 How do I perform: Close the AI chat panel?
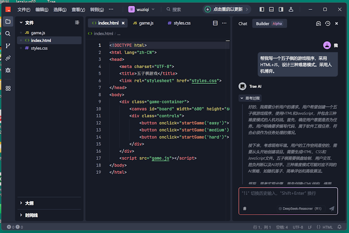(336, 23)
